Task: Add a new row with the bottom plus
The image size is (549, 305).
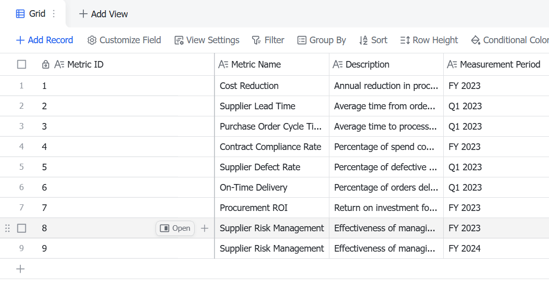Action: pyautogui.click(x=20, y=269)
